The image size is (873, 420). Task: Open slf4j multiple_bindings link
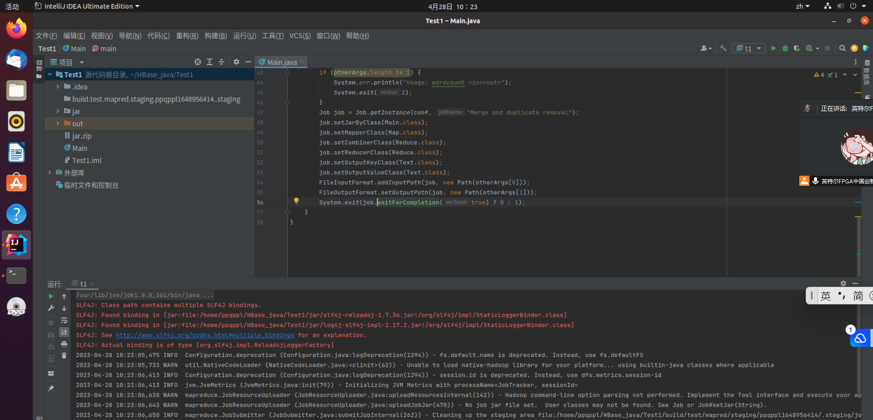point(205,335)
